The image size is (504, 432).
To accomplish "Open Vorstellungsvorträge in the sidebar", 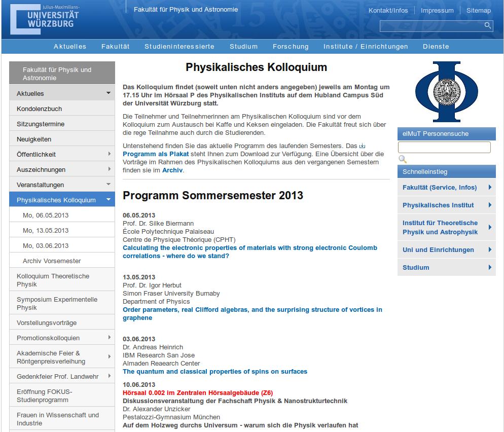I will [62, 322].
